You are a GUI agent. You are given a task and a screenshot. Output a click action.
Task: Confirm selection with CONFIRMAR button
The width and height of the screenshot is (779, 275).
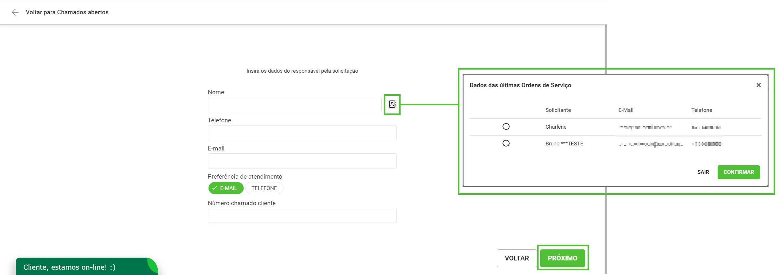tap(738, 172)
